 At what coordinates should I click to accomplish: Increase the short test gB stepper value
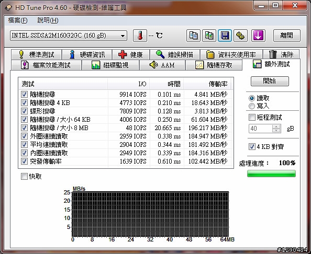[276, 126]
